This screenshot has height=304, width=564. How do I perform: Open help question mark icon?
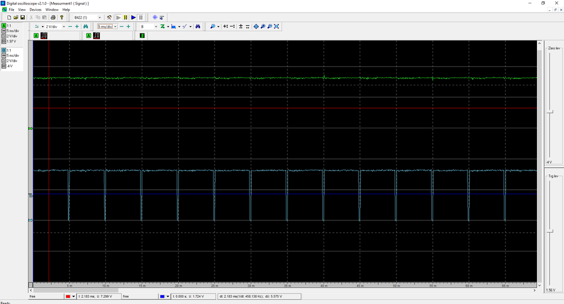click(x=62, y=18)
